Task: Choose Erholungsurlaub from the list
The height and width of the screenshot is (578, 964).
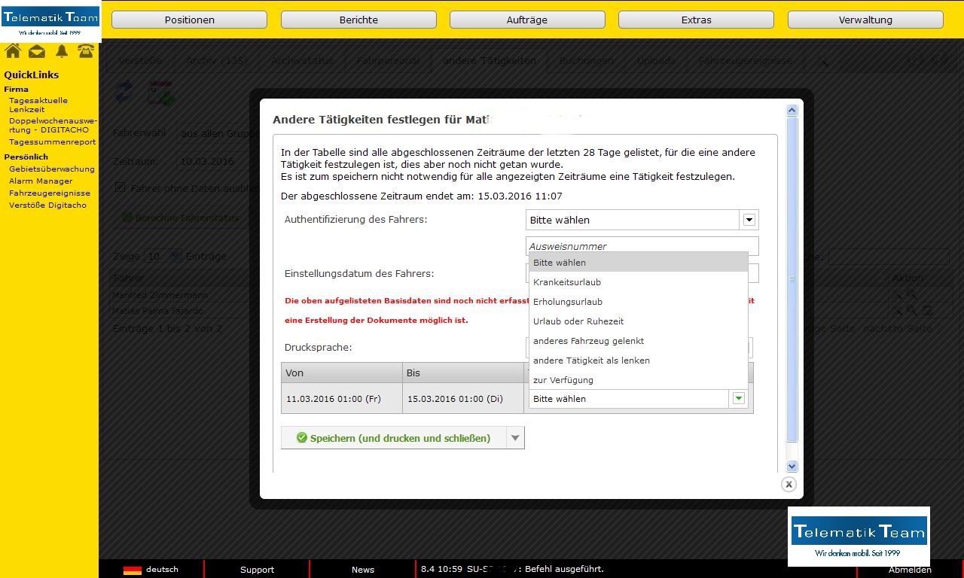Action: coord(639,302)
